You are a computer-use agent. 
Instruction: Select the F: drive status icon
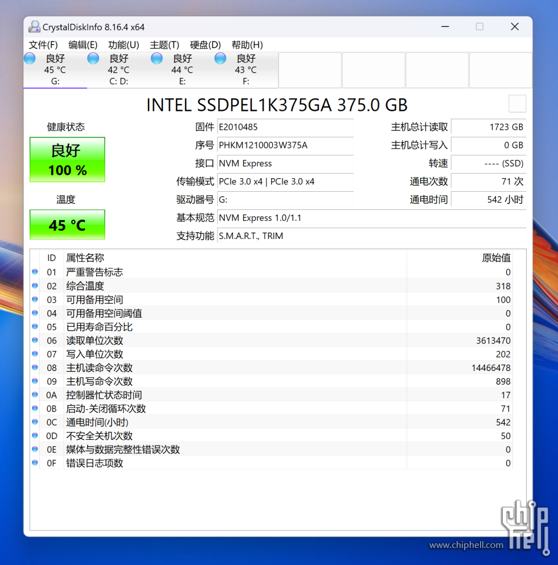pyautogui.click(x=220, y=59)
